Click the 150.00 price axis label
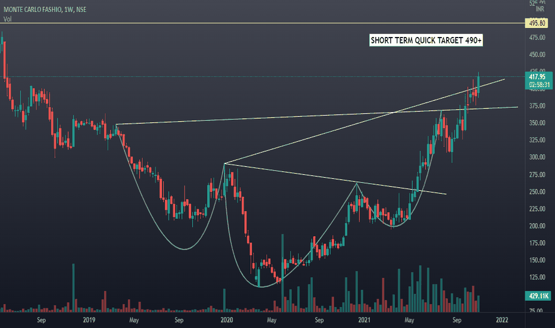This screenshot has height=328, width=555. click(x=537, y=260)
